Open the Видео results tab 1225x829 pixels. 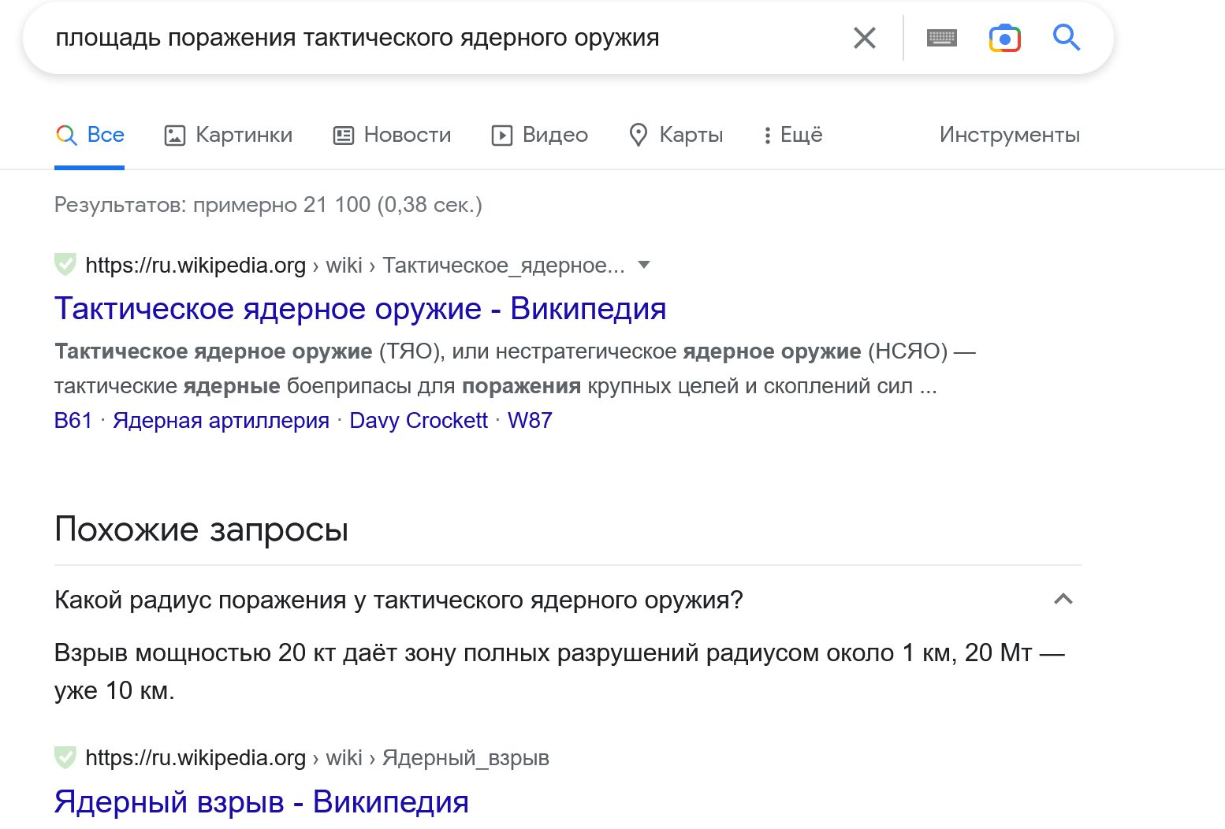pyautogui.click(x=540, y=136)
